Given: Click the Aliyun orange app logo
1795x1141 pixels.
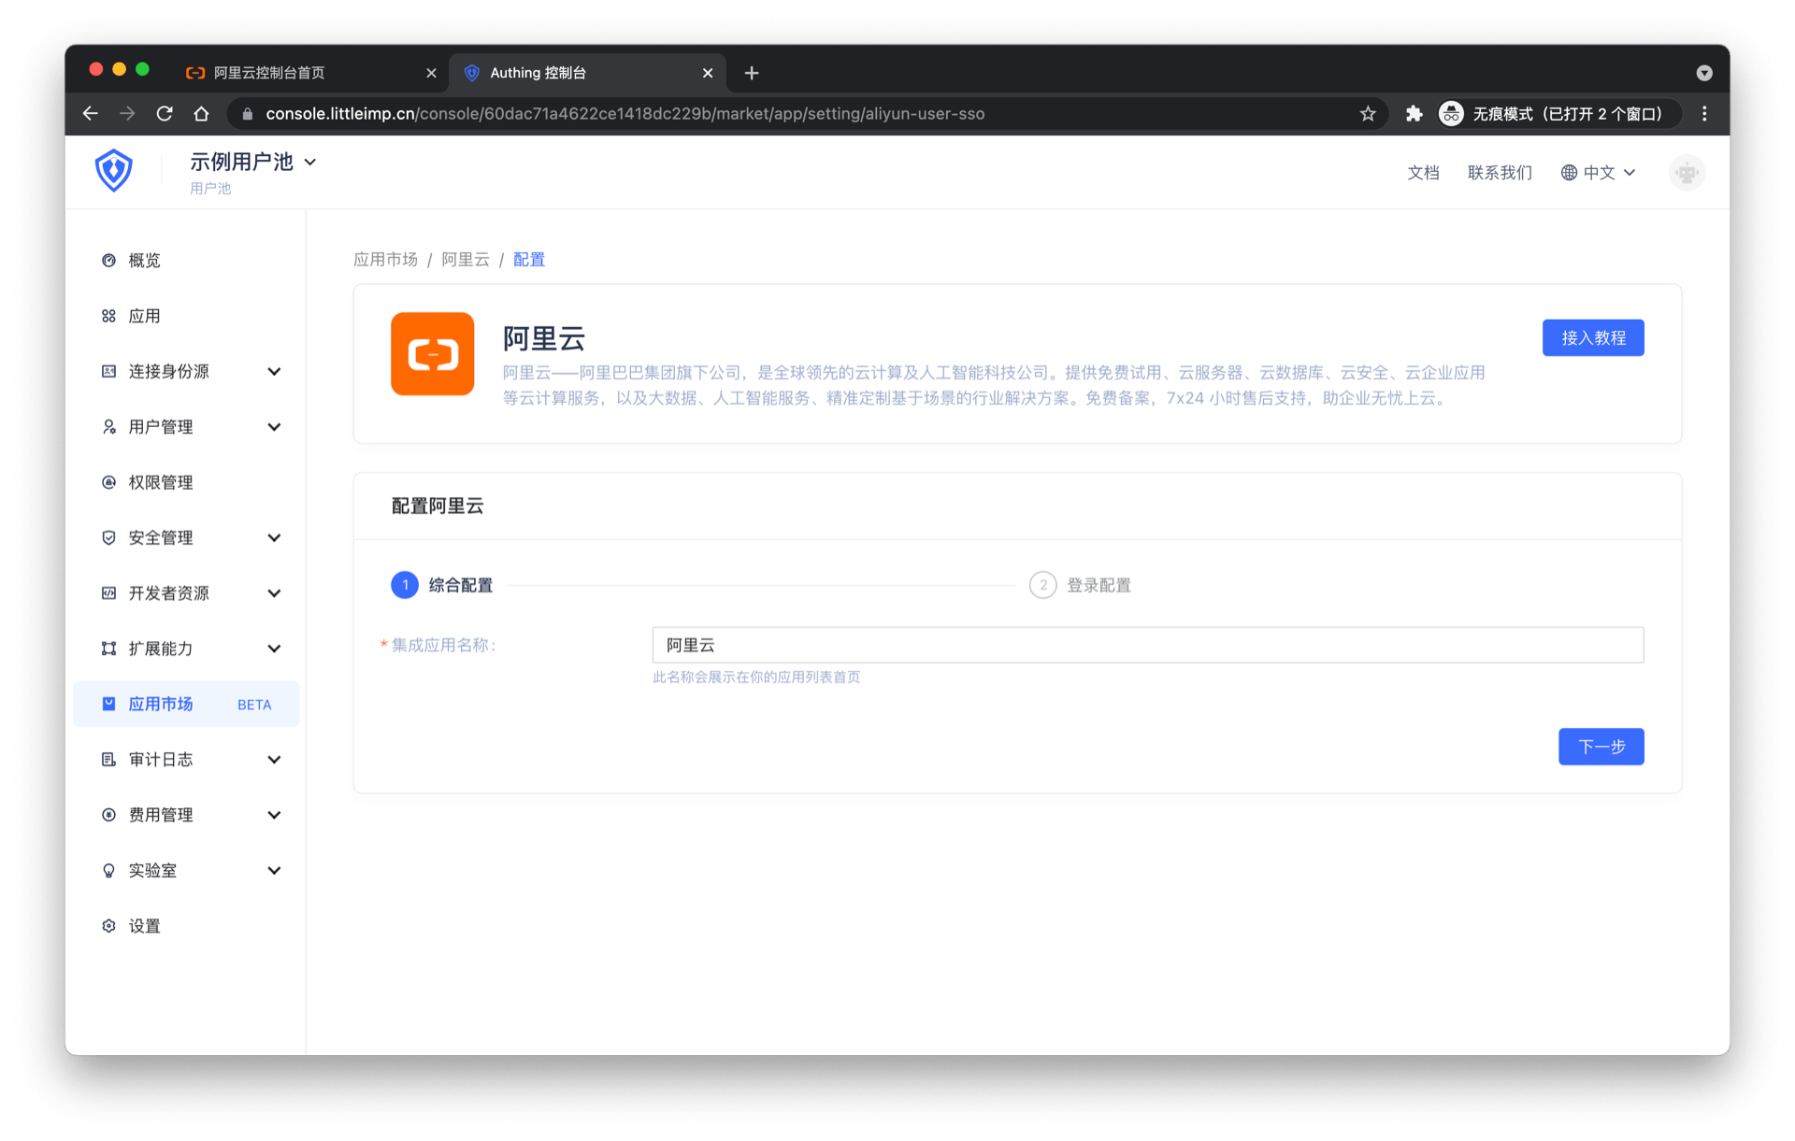Looking at the screenshot, I should pyautogui.click(x=432, y=354).
